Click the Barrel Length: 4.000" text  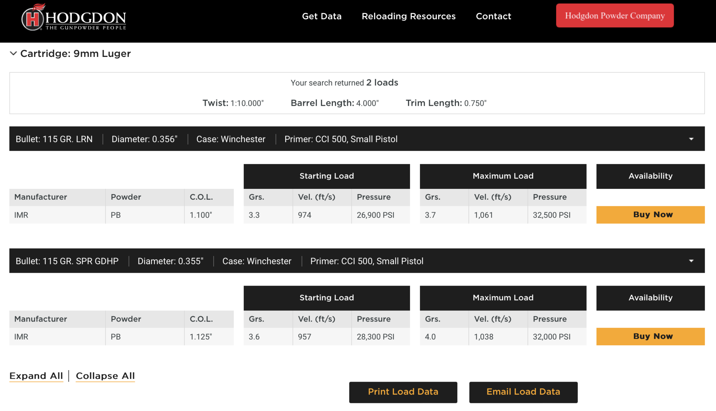[335, 103]
